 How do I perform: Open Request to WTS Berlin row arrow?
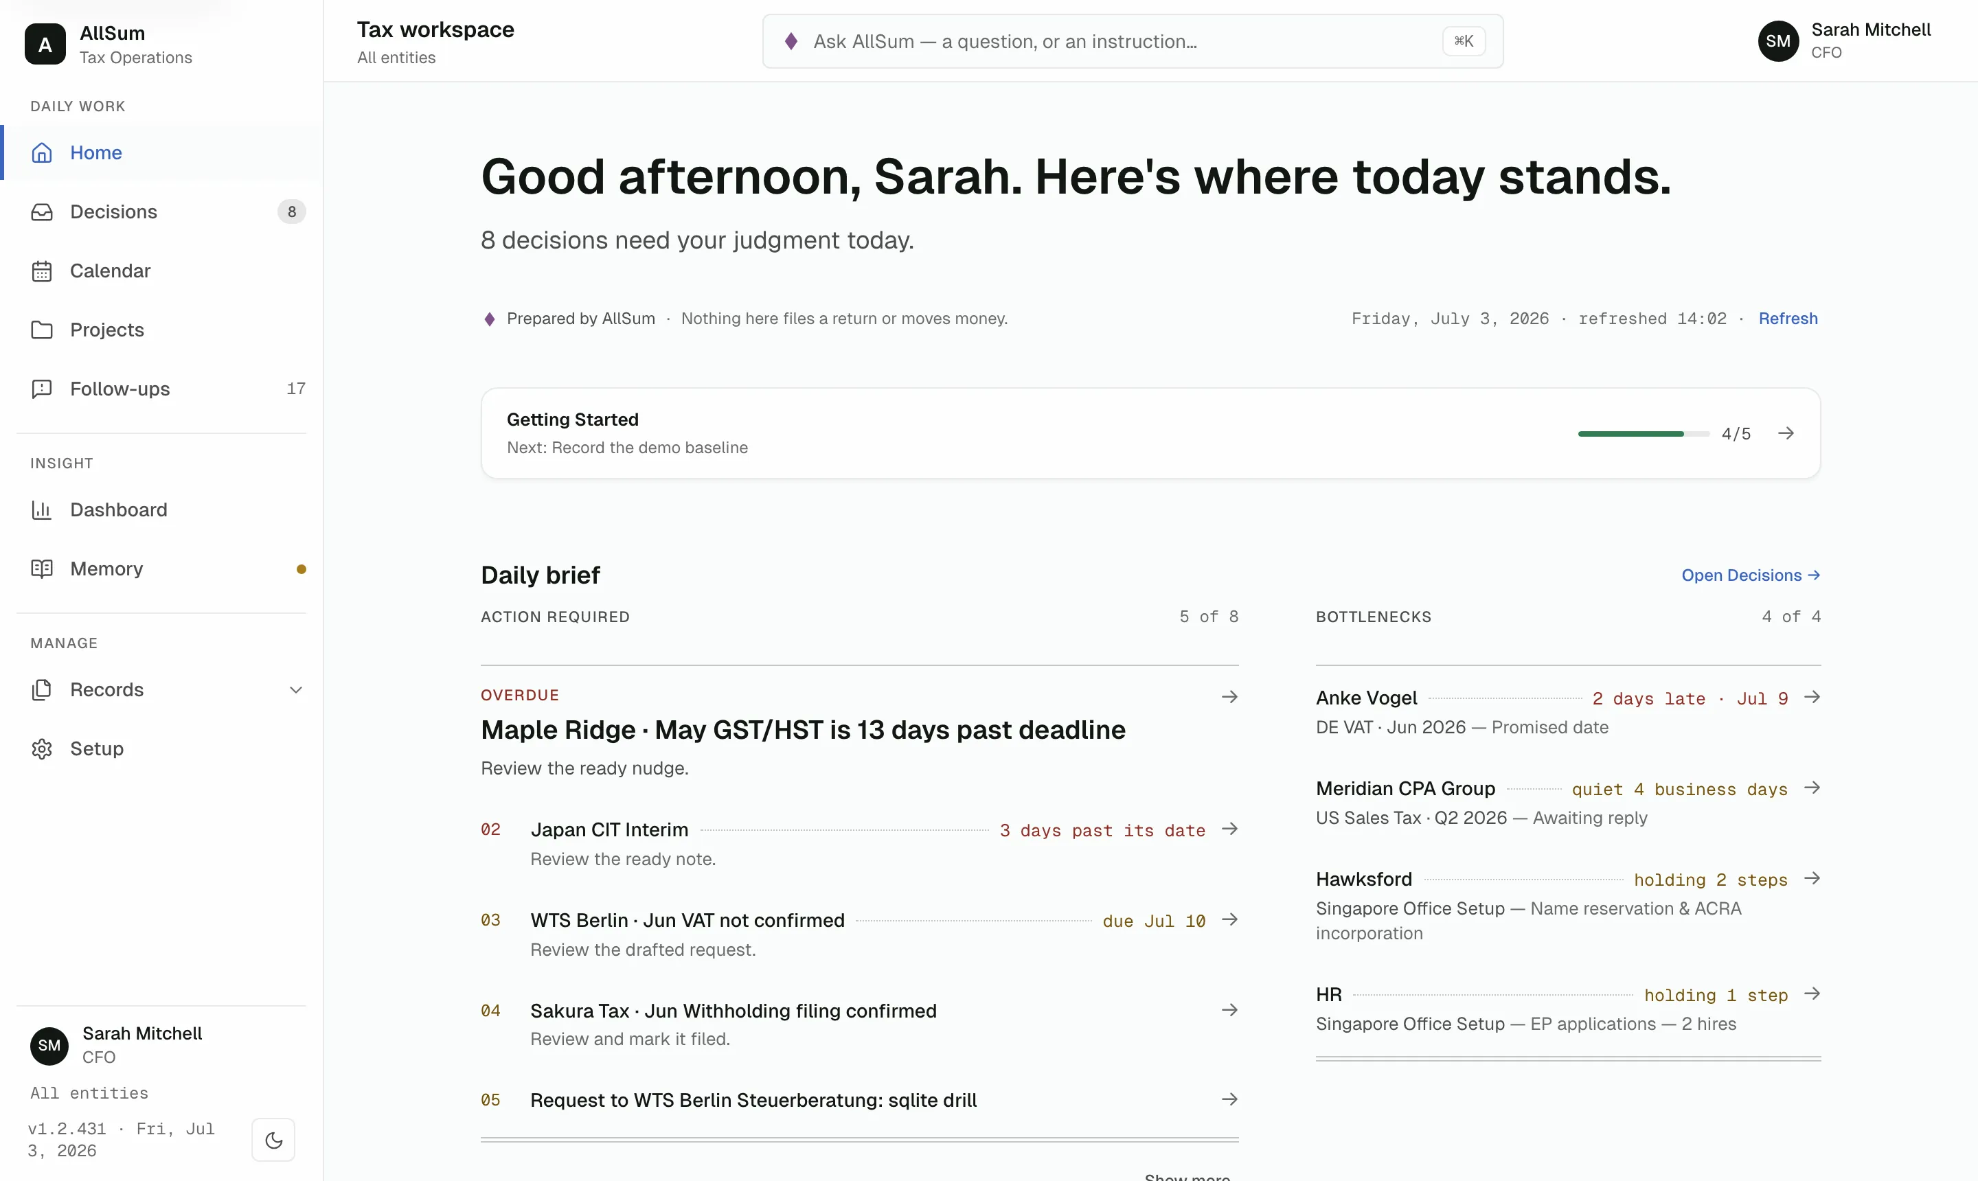click(x=1229, y=1100)
